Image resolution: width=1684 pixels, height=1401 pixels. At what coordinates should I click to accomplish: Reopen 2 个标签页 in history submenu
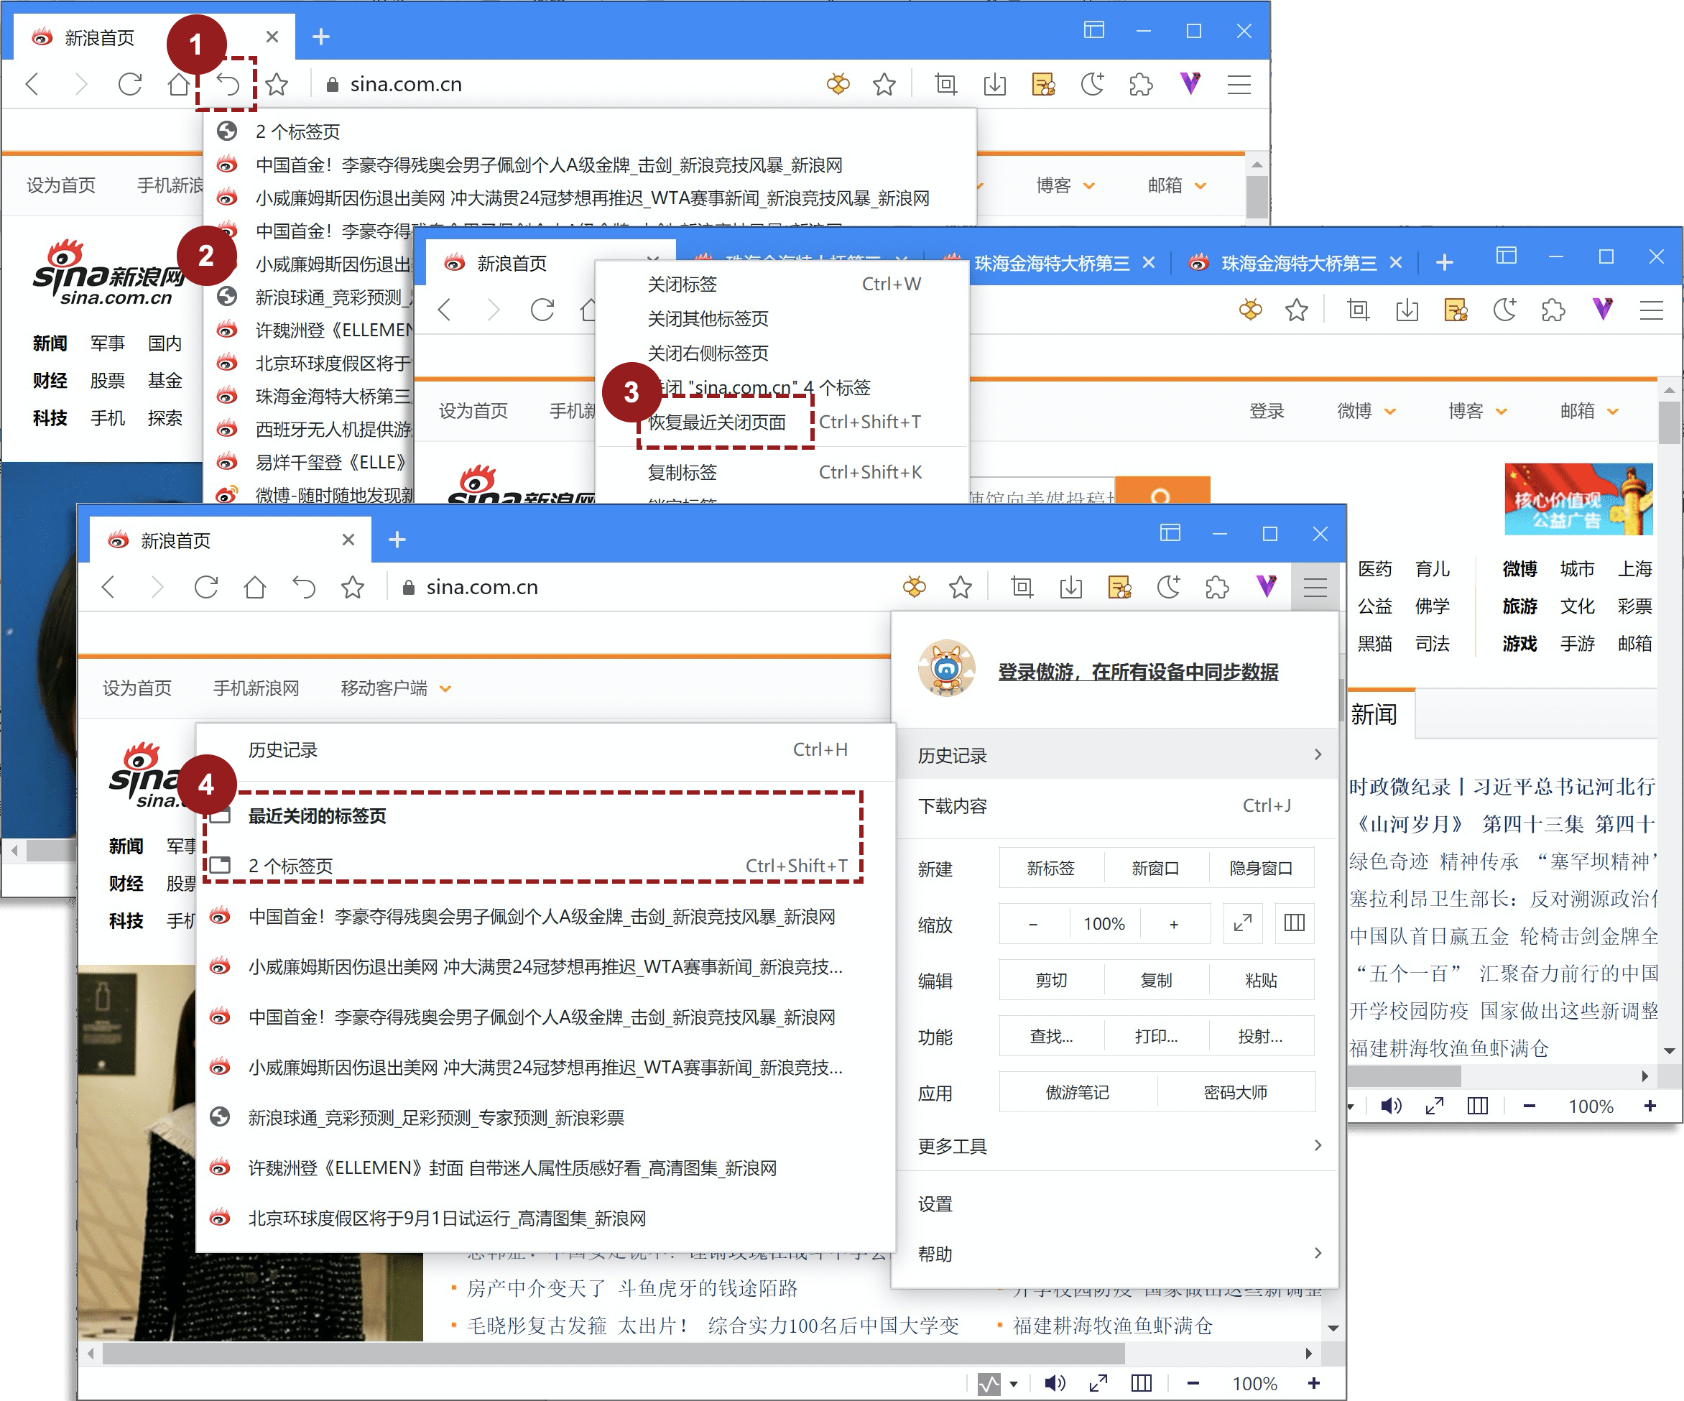coord(546,865)
